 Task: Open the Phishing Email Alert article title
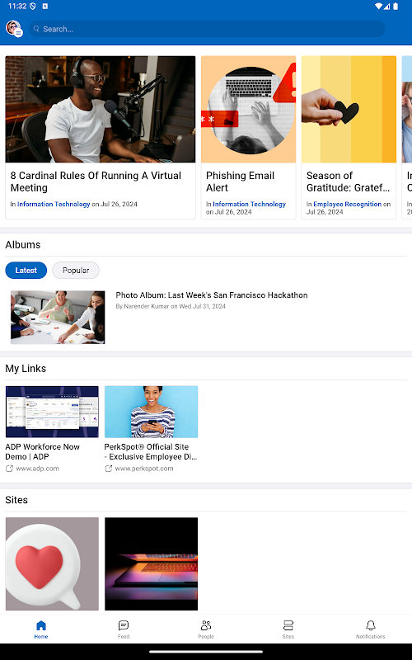click(240, 181)
